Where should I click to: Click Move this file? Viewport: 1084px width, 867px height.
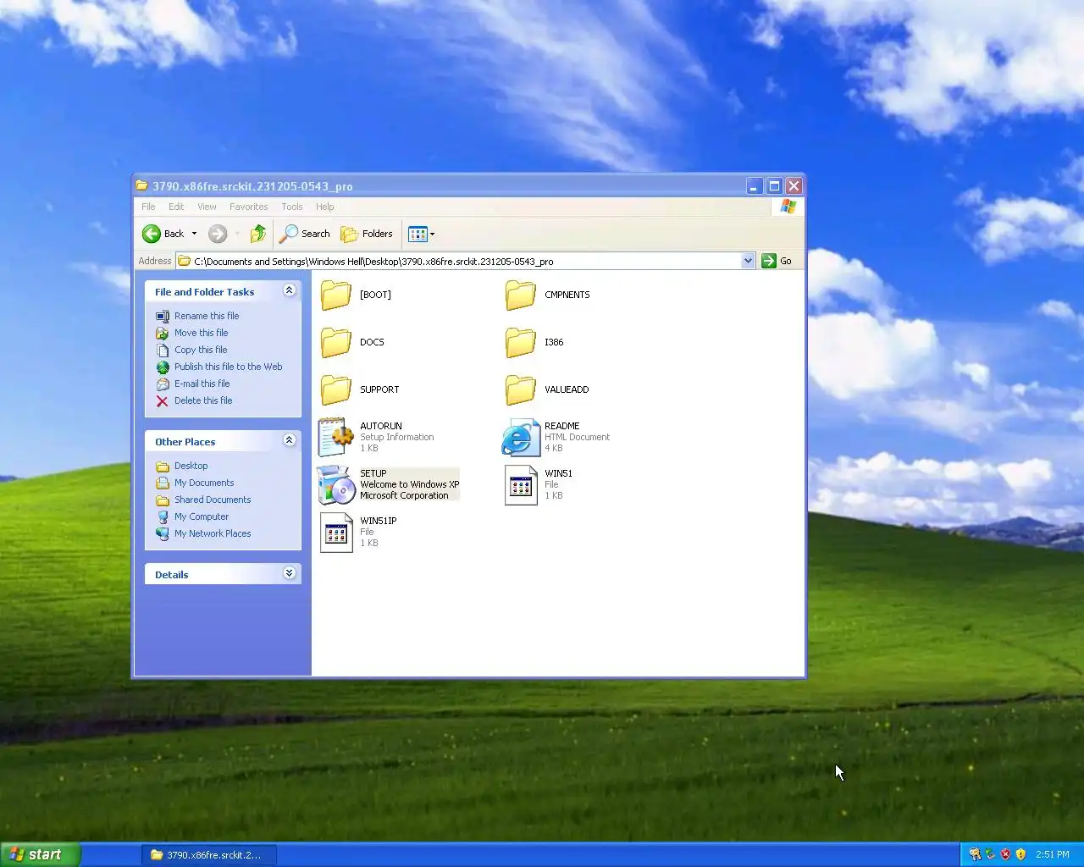coord(201,333)
